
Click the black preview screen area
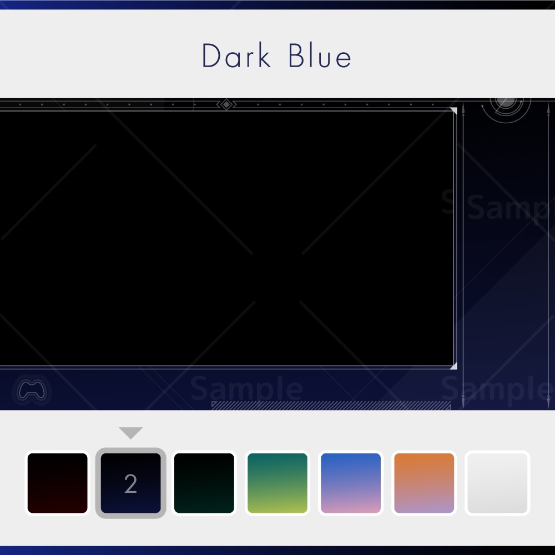(222, 239)
